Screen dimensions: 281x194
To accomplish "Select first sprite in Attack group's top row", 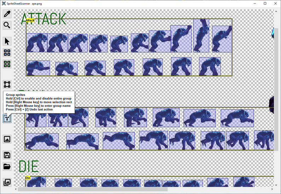I will tap(37, 43).
